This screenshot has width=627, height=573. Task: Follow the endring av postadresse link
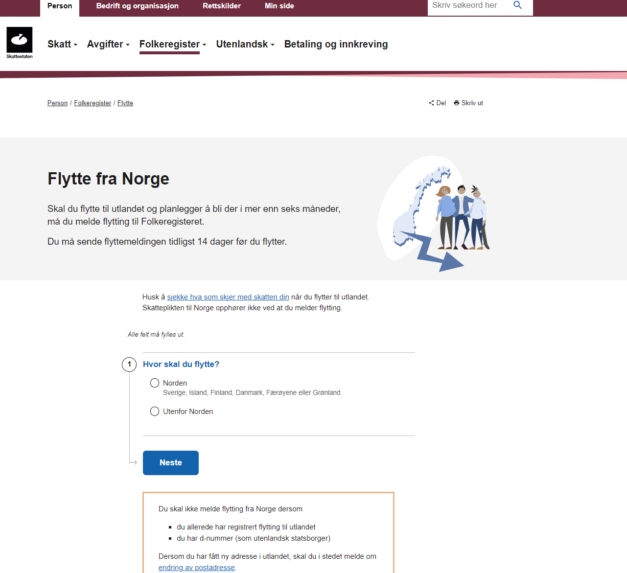(x=196, y=568)
